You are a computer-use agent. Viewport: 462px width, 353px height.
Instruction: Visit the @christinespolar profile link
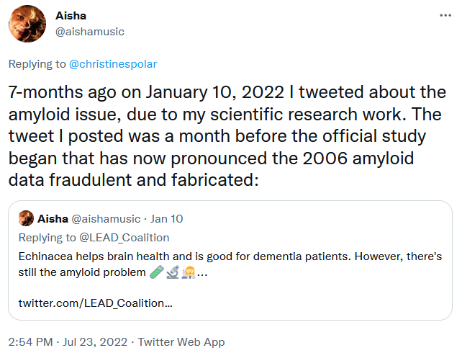click(x=113, y=64)
